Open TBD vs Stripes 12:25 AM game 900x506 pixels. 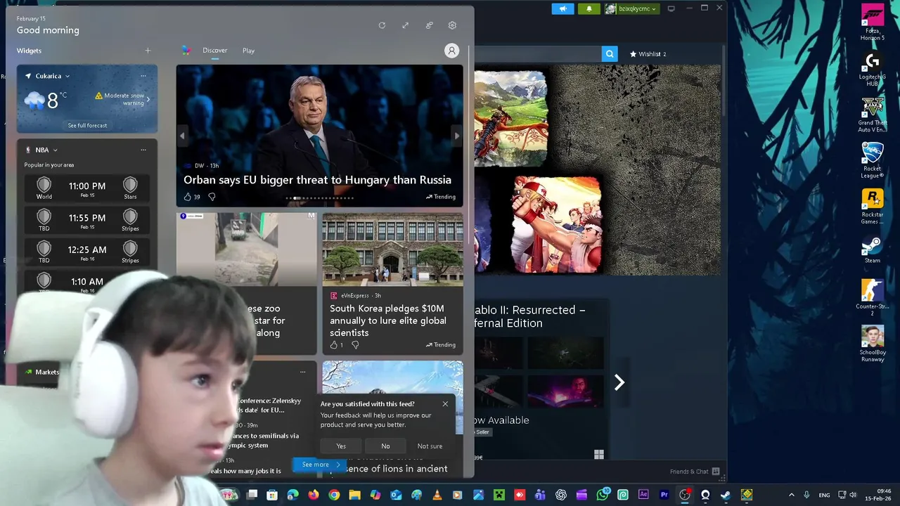coord(87,252)
